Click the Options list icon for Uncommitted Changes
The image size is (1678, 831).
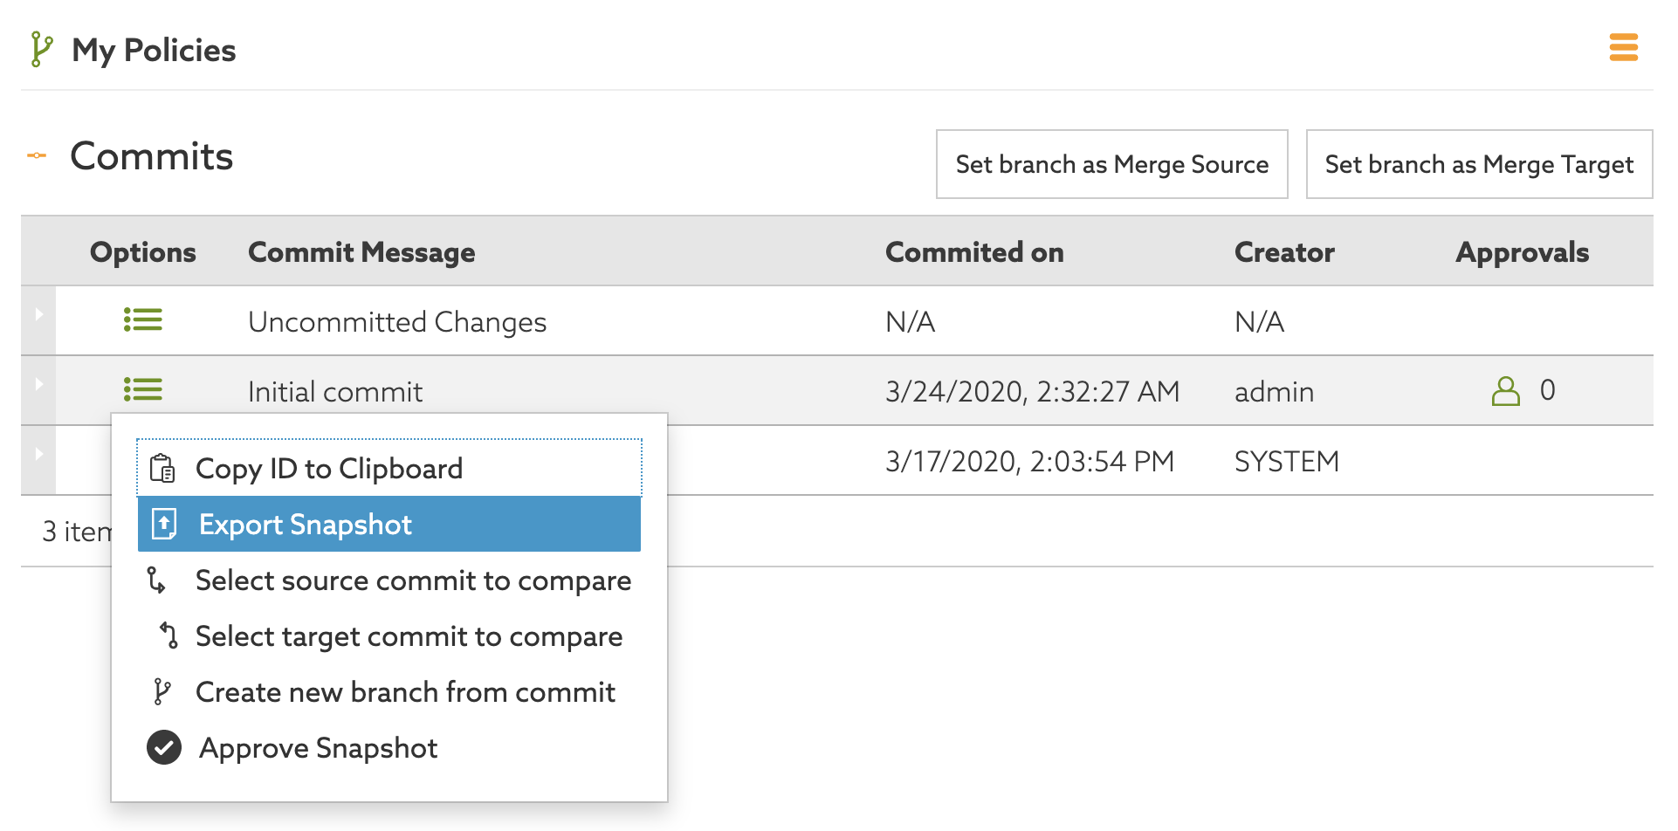[143, 320]
